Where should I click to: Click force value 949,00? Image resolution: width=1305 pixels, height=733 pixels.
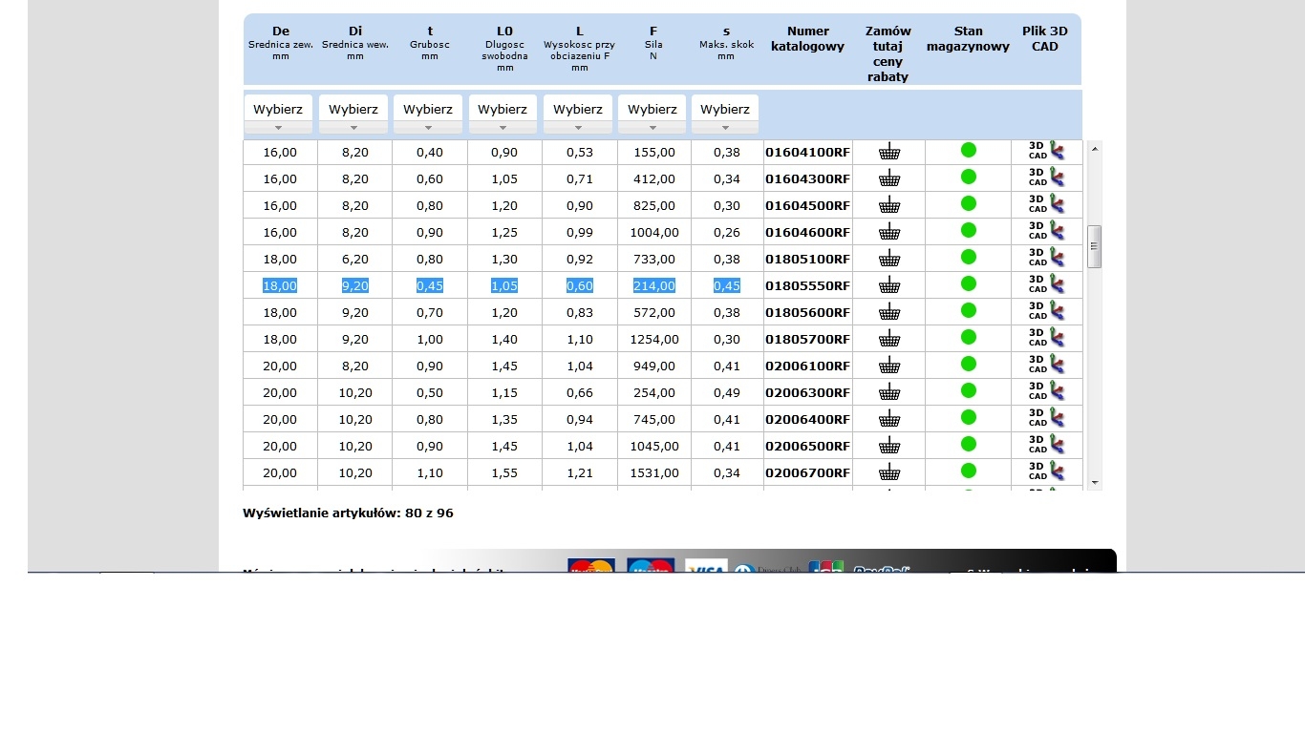point(654,366)
